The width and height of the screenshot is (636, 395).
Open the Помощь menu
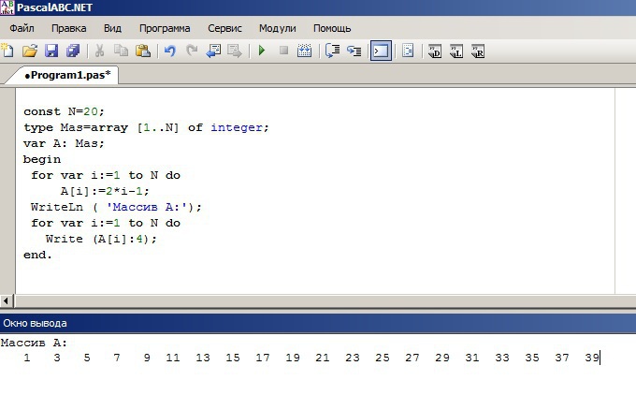[332, 28]
